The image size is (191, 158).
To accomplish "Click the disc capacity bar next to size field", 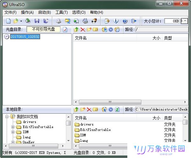I will coord(184,21).
